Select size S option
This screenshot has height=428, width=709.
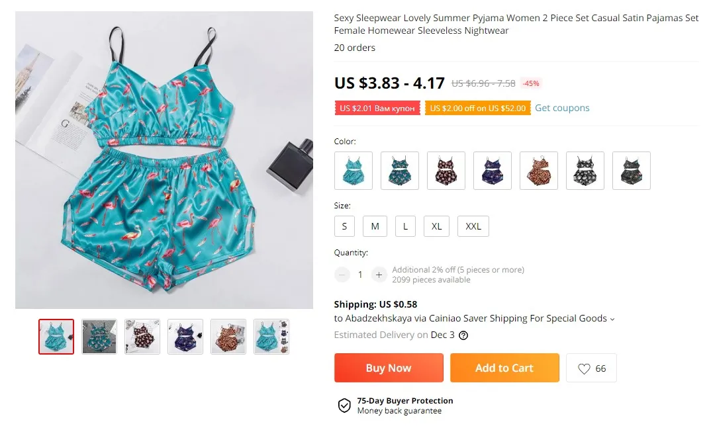pos(344,226)
